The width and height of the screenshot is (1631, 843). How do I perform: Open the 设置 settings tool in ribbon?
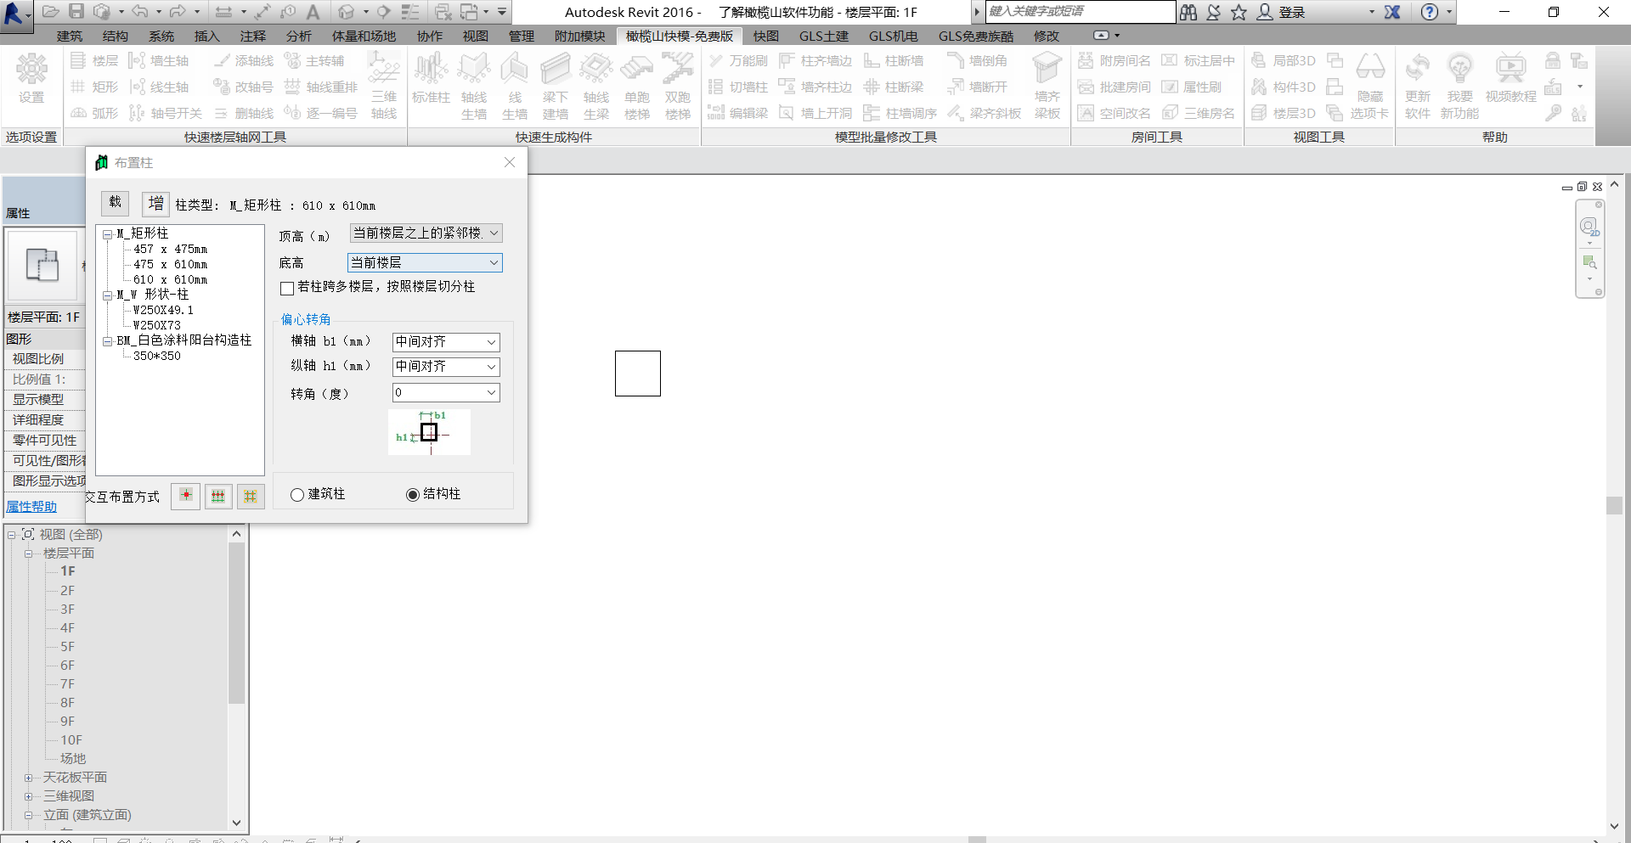click(x=31, y=79)
